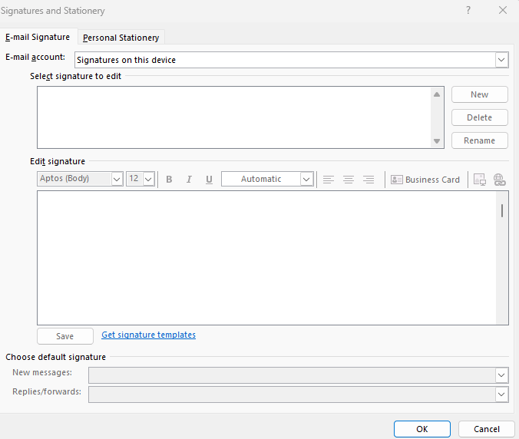Open the Aptos (Body) font dropdown
Image resolution: width=519 pixels, height=439 pixels.
point(117,179)
